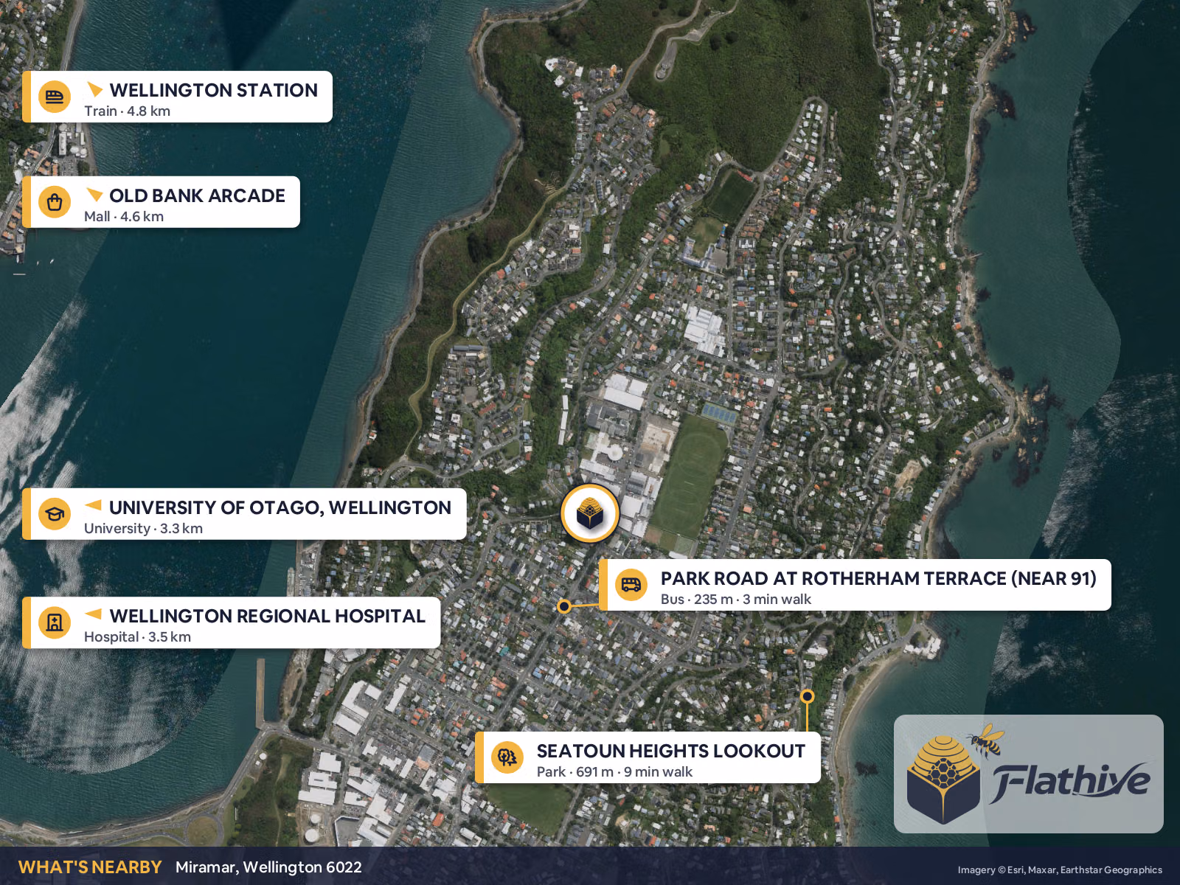Select the WELLINGTON REGIONAL HOSPITAL title

click(x=268, y=616)
